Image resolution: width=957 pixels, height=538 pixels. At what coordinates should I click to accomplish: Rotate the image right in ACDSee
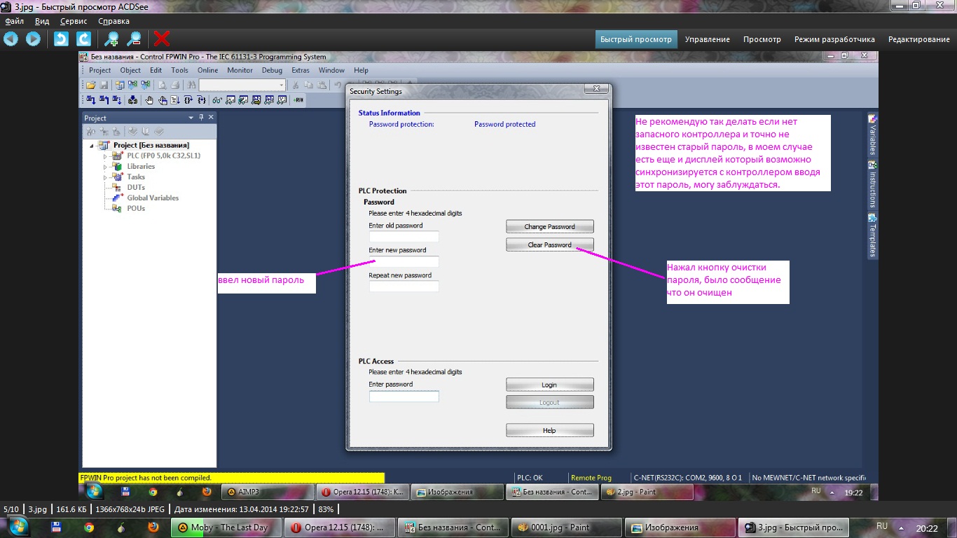(83, 39)
